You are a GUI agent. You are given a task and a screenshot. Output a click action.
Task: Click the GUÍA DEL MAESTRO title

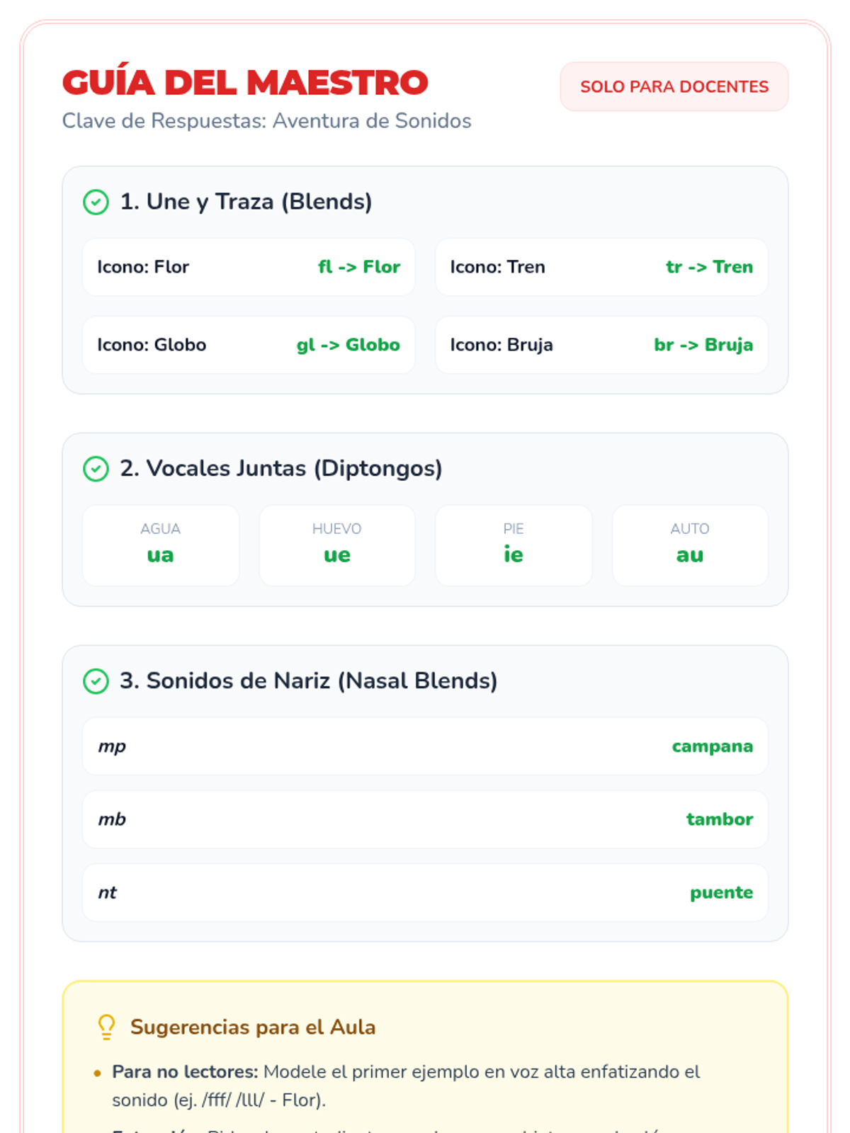245,83
